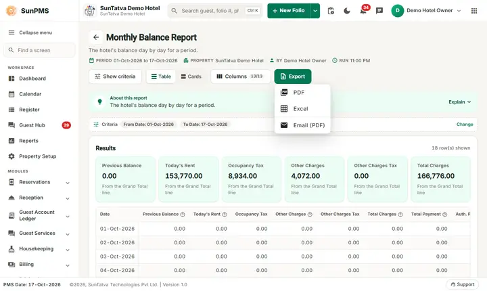Image resolution: width=487 pixels, height=291 pixels.
Task: Click Show criteria button
Action: click(x=115, y=76)
